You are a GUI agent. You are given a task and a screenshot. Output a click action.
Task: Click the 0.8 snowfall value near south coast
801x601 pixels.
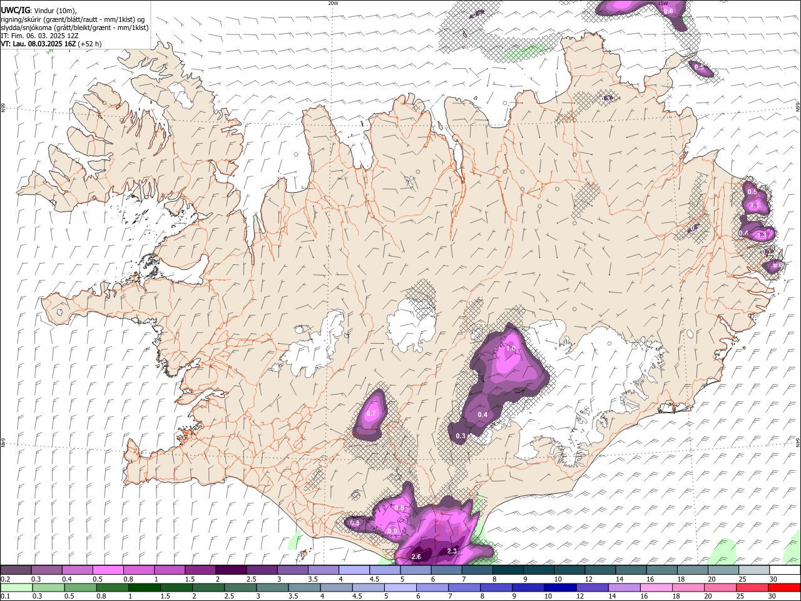point(399,508)
